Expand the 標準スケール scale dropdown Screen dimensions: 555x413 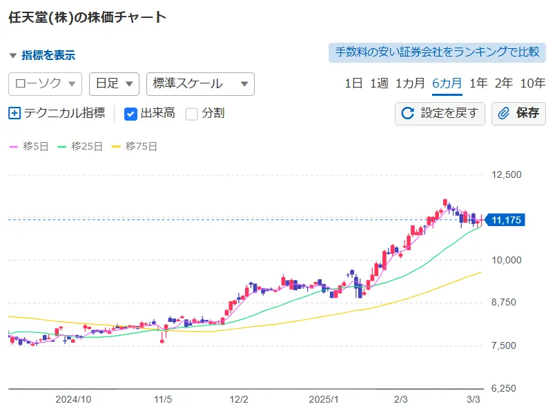coord(200,84)
